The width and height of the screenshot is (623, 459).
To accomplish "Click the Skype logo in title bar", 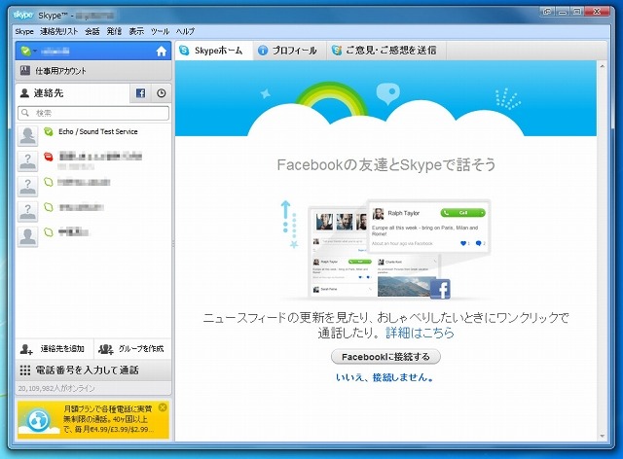I will point(22,16).
